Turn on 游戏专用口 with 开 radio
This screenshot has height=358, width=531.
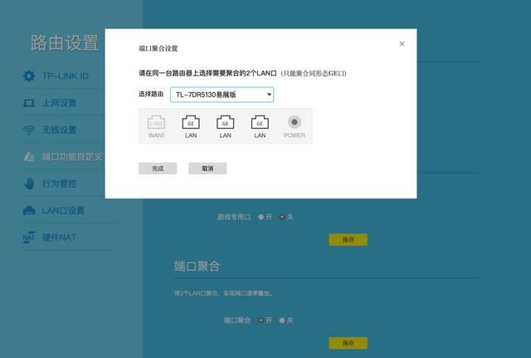click(261, 217)
